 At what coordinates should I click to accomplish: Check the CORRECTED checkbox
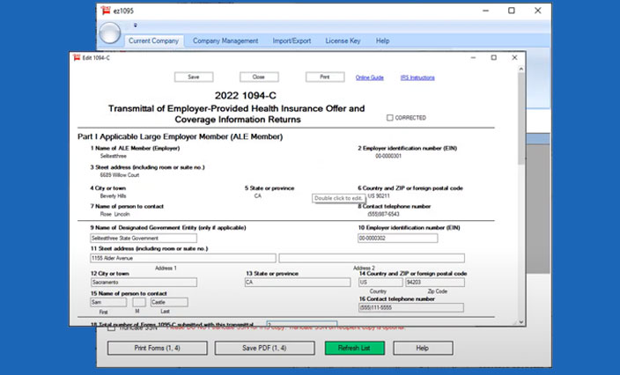point(390,118)
